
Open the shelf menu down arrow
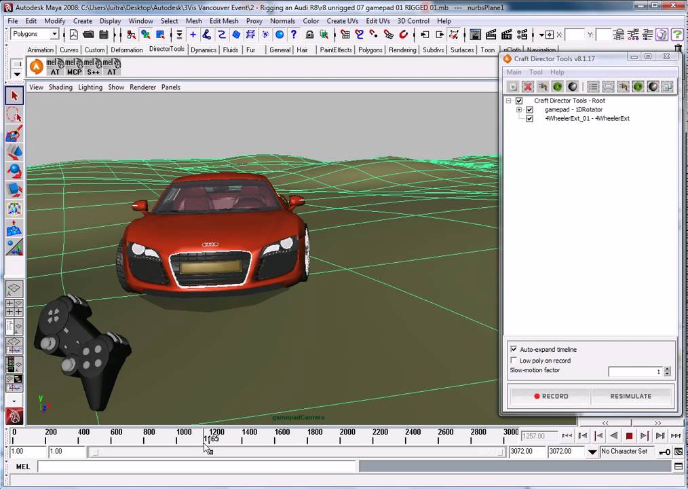(17, 74)
